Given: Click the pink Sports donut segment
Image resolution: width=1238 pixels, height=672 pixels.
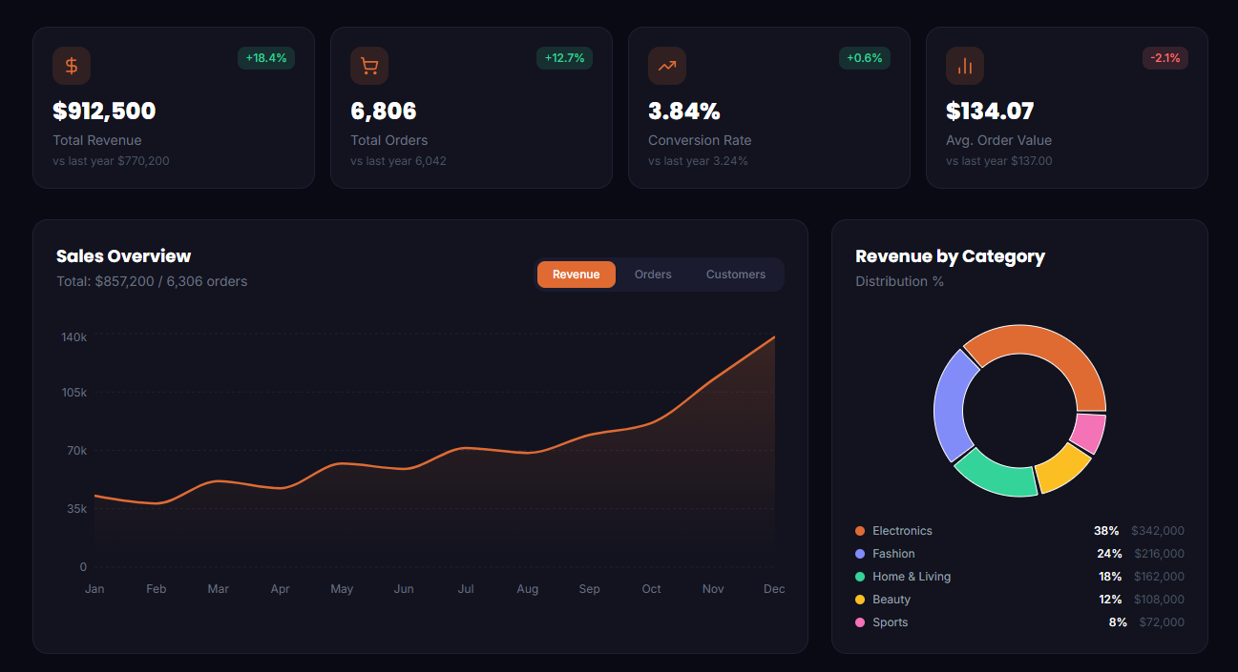Looking at the screenshot, I should (1089, 433).
